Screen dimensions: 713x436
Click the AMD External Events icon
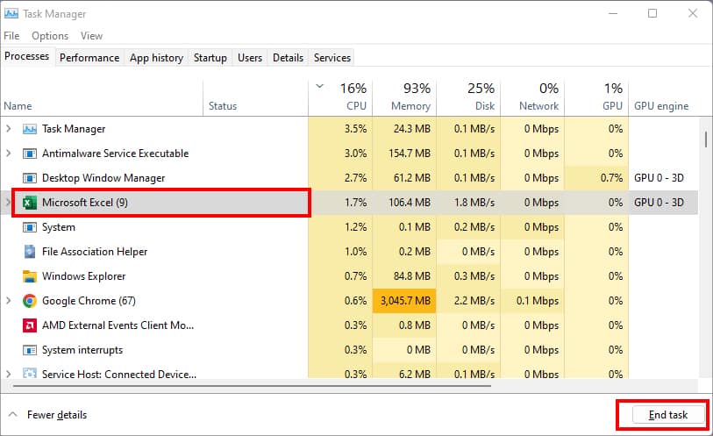pos(30,325)
